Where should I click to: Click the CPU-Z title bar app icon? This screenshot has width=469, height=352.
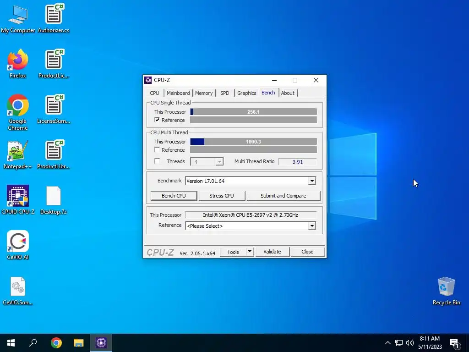click(148, 80)
